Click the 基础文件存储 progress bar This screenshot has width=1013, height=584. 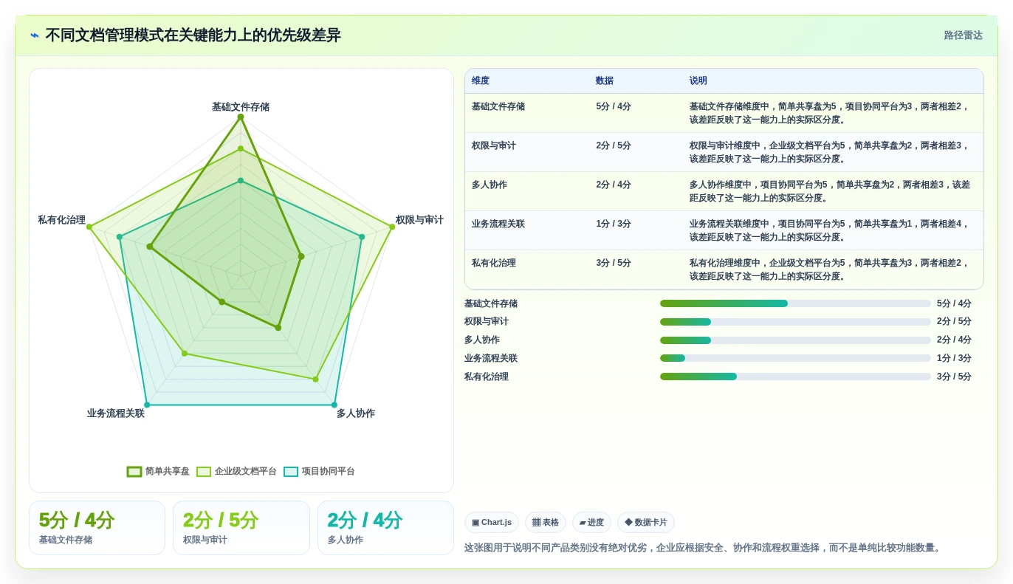point(795,303)
